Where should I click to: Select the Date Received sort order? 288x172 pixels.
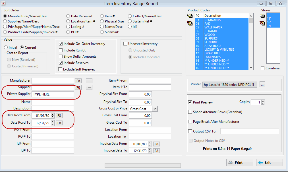coord(68,16)
